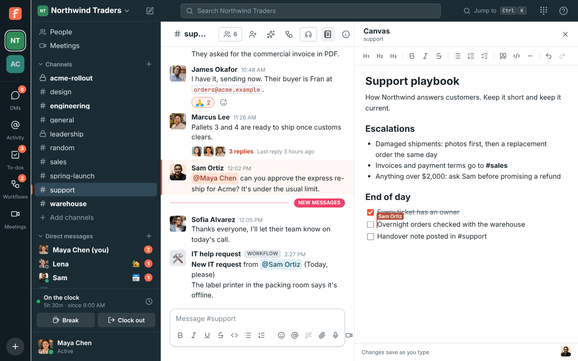
Task: Open DMs in the left rail
Action: pos(15,99)
